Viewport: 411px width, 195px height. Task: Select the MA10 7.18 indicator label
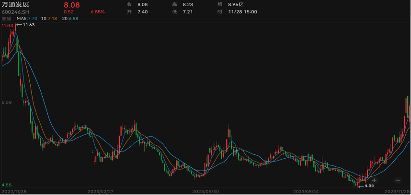click(48, 18)
